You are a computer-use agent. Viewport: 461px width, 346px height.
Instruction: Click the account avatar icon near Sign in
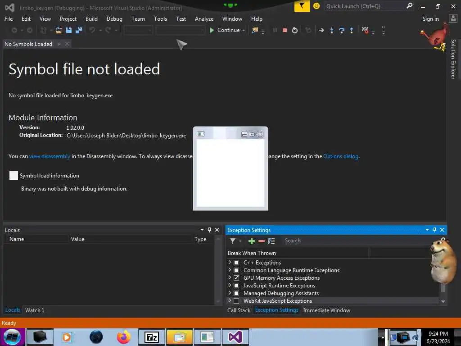pos(453,18)
